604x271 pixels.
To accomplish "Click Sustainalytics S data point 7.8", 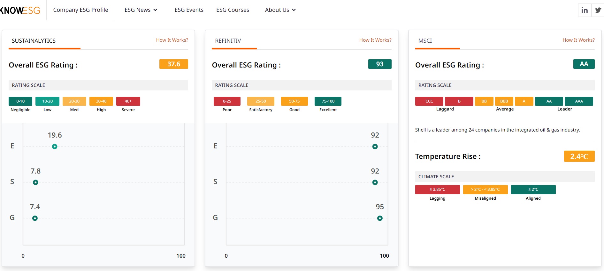I will 35,182.
